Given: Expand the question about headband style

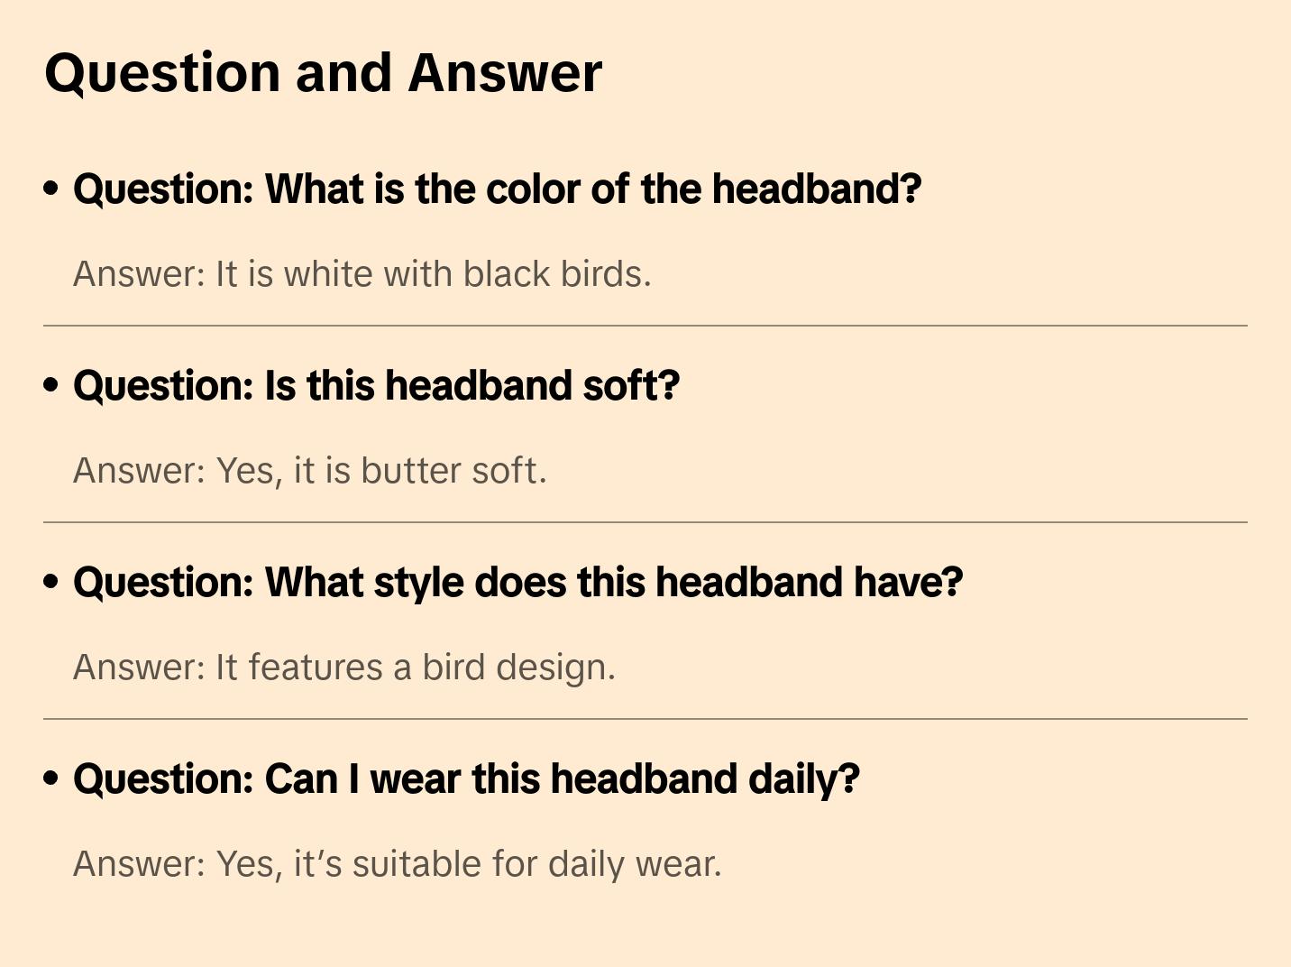Looking at the screenshot, I should coord(517,583).
